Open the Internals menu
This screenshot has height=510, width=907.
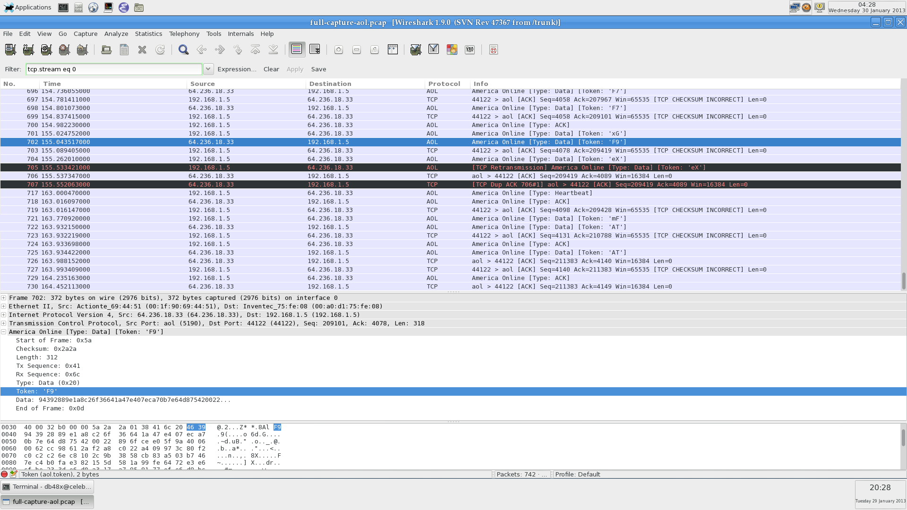[241, 34]
